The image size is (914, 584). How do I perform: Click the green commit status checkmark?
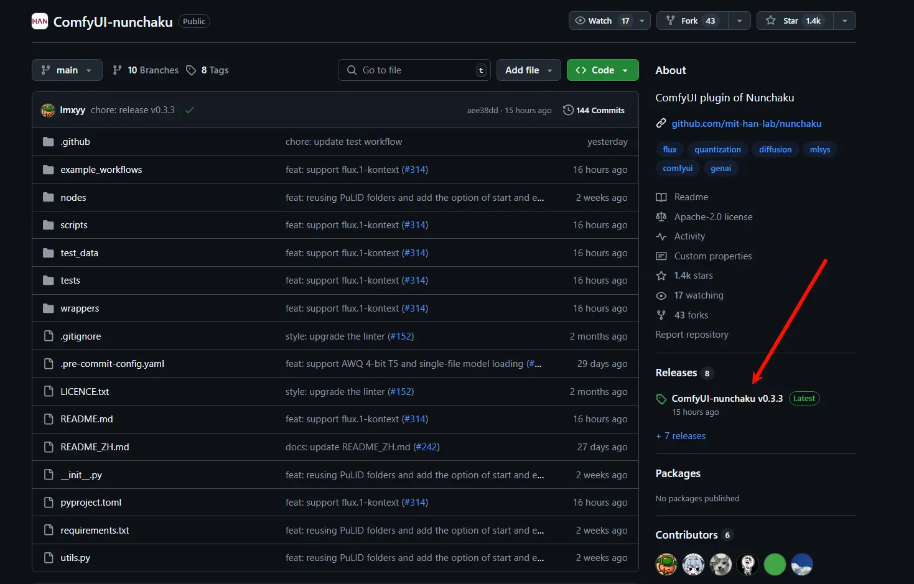point(190,110)
